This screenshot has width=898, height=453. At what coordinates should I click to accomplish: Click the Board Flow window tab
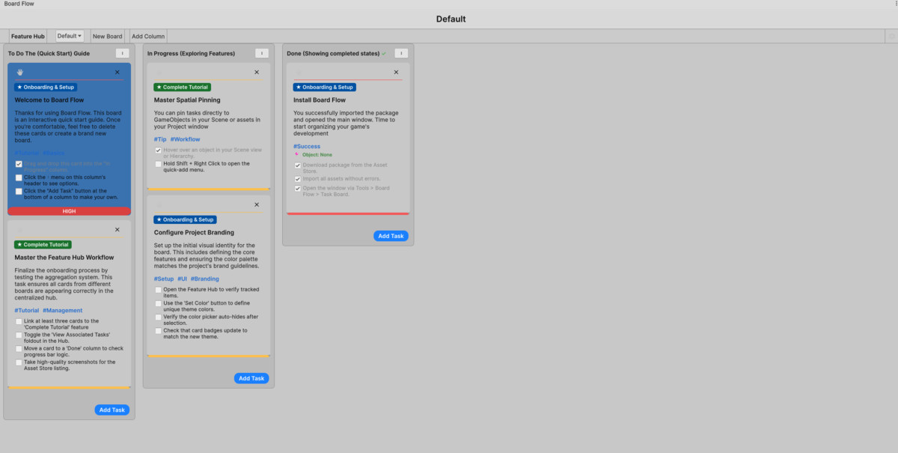(18, 4)
